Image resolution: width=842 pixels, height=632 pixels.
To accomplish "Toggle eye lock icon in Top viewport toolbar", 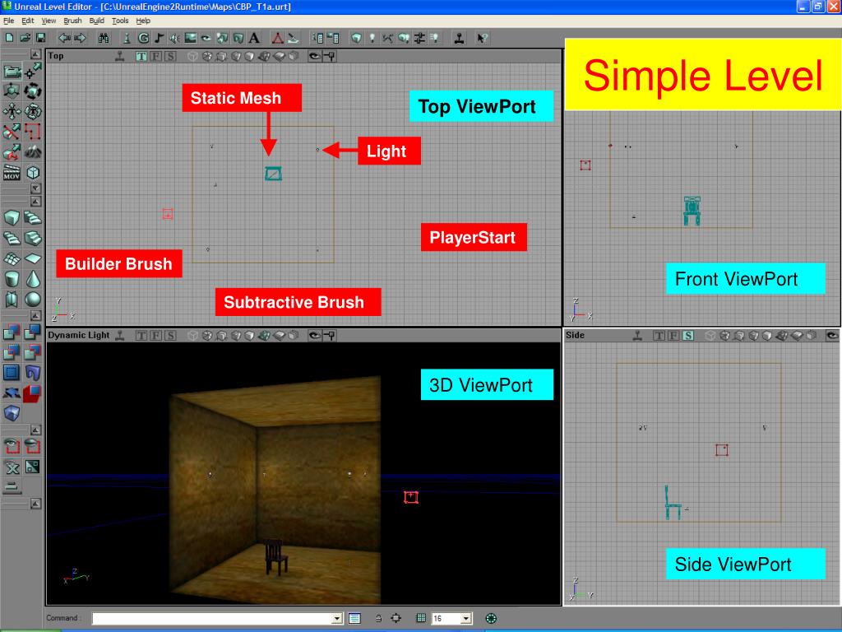I will 315,56.
